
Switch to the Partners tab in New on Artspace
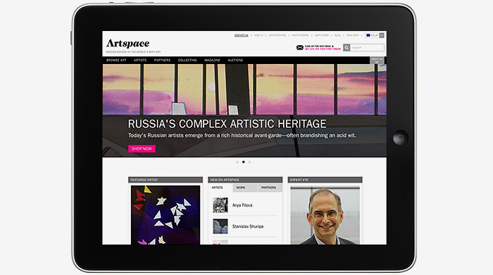pos(270,188)
